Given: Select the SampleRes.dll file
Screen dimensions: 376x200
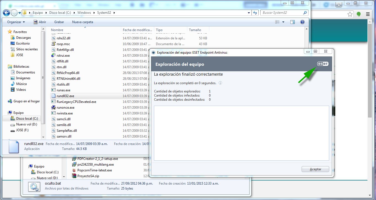Looking at the screenshot, I should [67, 131].
